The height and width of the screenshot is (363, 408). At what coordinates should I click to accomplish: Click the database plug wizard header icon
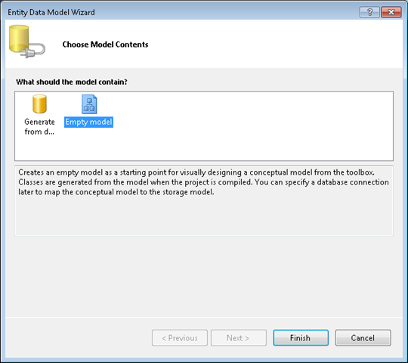pyautogui.click(x=27, y=42)
